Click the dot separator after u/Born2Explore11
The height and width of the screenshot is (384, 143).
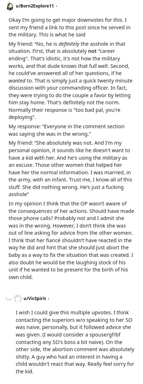pos(56,6)
